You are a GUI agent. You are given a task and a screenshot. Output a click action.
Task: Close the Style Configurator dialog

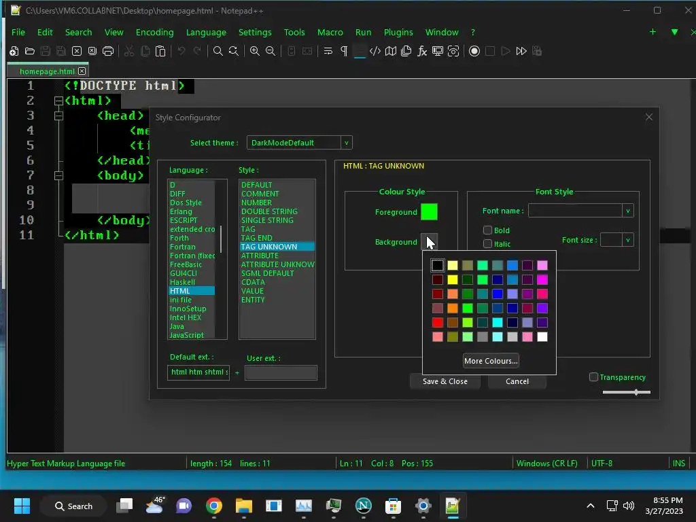[x=649, y=117]
